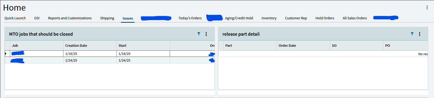Open the Home page overflow menu

[x=427, y=7]
